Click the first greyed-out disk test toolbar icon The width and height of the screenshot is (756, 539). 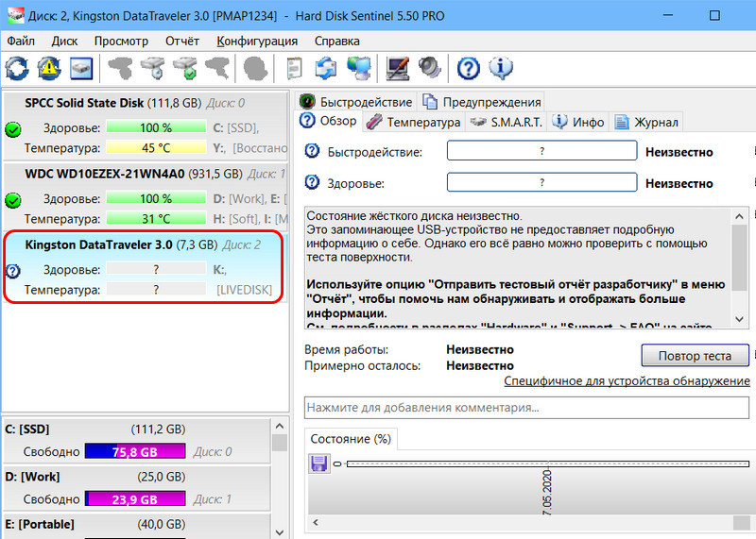[120, 68]
